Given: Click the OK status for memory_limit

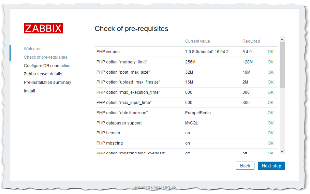Looking at the screenshot, I should 271,62.
